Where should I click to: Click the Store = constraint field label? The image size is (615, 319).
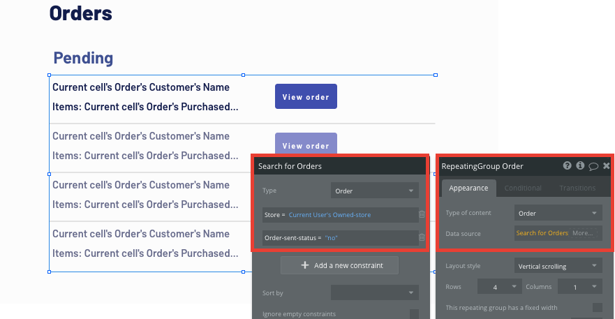tap(274, 215)
